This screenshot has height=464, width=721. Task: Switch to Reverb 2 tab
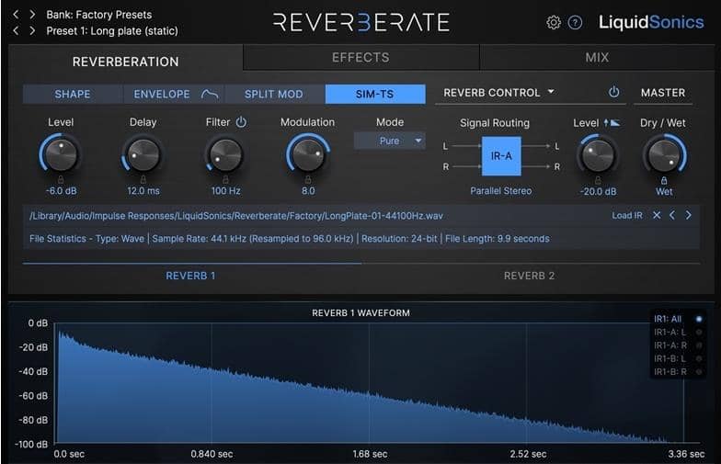pyautogui.click(x=530, y=276)
